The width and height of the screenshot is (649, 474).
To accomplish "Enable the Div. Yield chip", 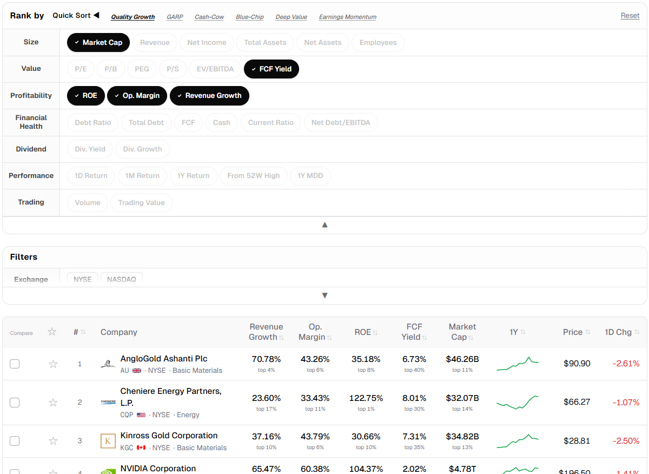I will coord(90,149).
